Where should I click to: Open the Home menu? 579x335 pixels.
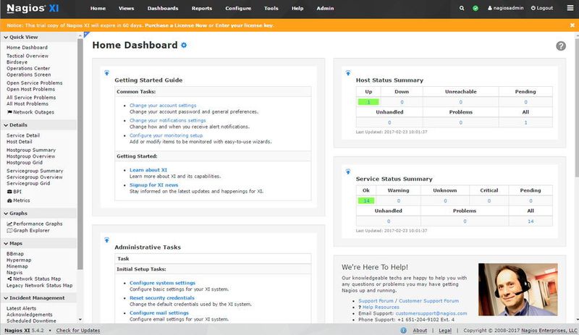(98, 8)
